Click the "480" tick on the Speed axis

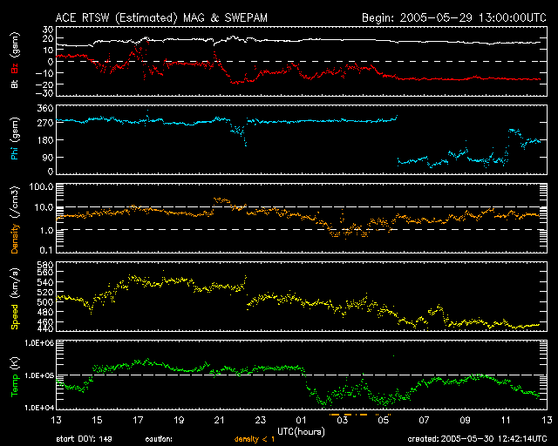pos(45,312)
